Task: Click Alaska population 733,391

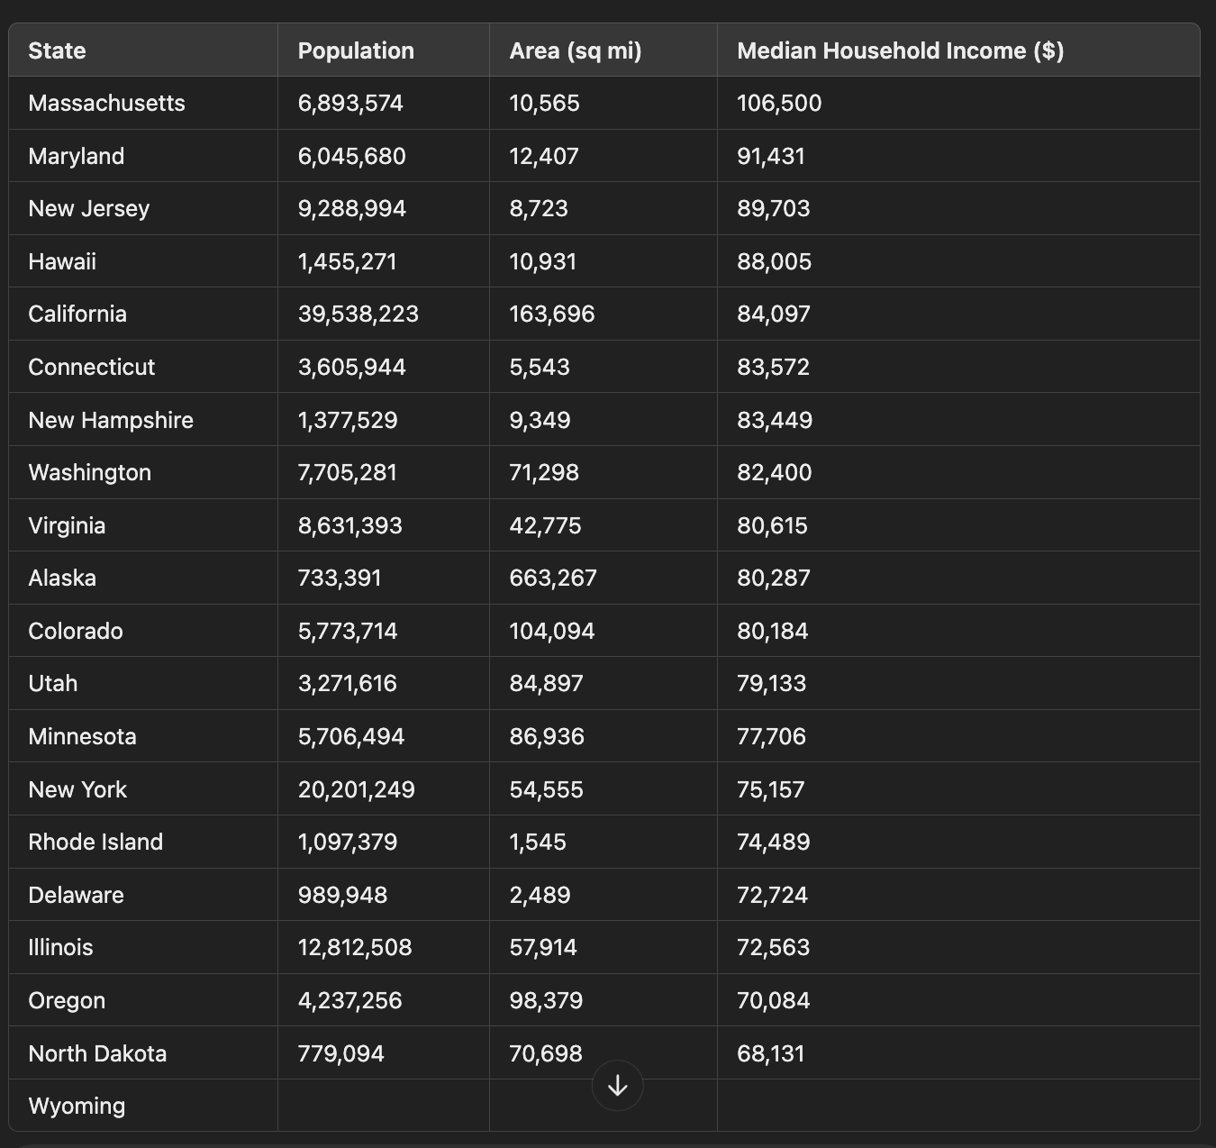Action: click(340, 578)
